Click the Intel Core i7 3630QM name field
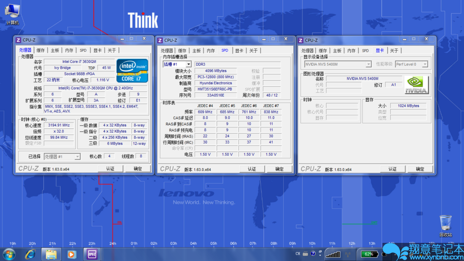The height and width of the screenshot is (261, 464). pos(79,62)
